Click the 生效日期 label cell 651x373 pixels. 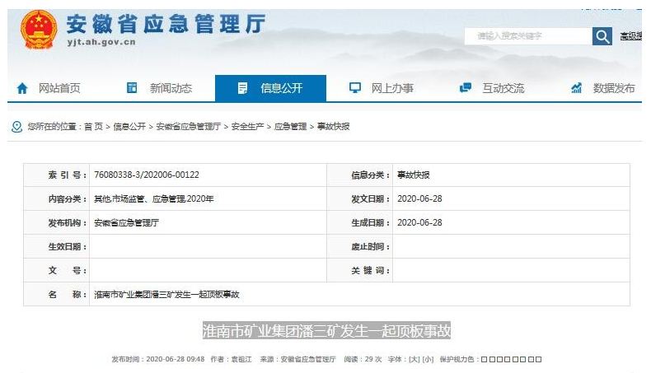click(57, 247)
